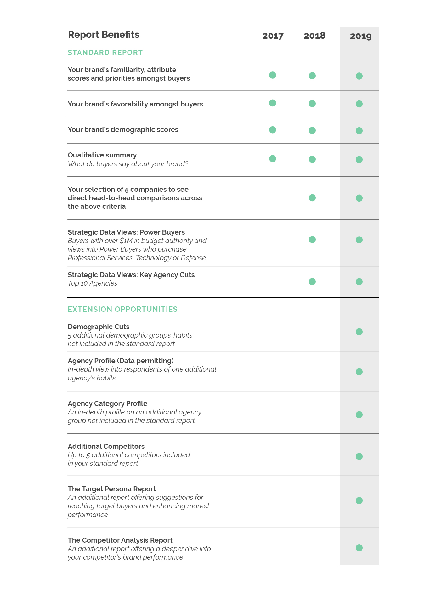Click the 2019 dot for Competitor Analysis Report
The height and width of the screenshot is (599, 442).
359,548
